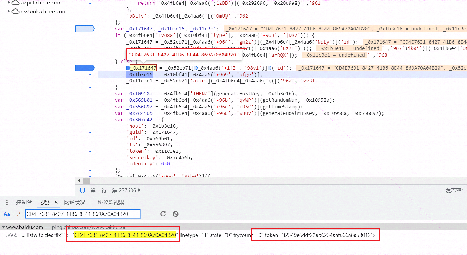This screenshot has height=255, width=467.
Task: Click the pretty-print curly braces icon
Action: [83, 190]
